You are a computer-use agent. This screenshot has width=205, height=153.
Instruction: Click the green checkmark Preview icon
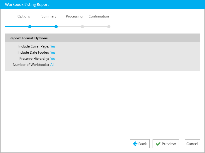tap(158, 144)
